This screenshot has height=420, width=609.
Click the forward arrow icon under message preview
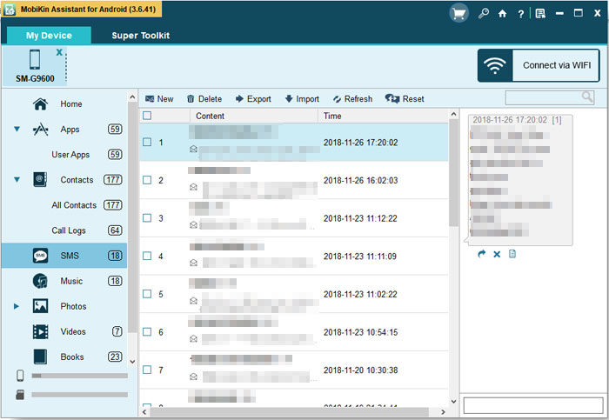tap(482, 254)
